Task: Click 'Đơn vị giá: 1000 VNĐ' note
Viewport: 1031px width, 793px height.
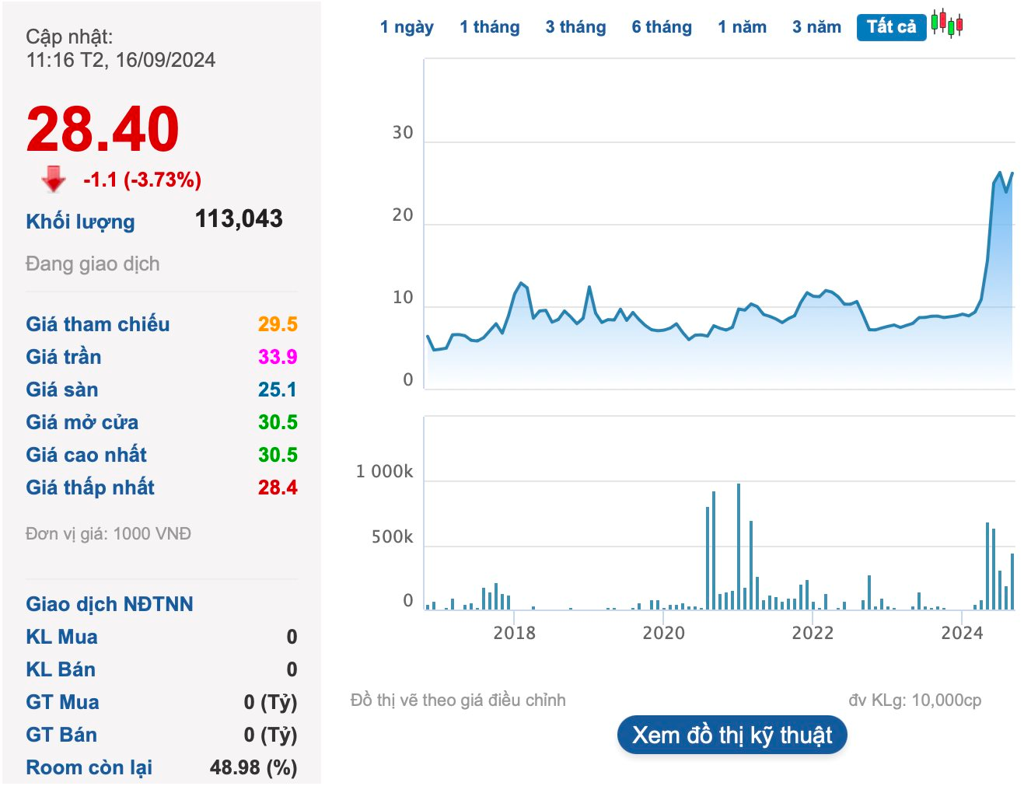Action: click(x=108, y=533)
